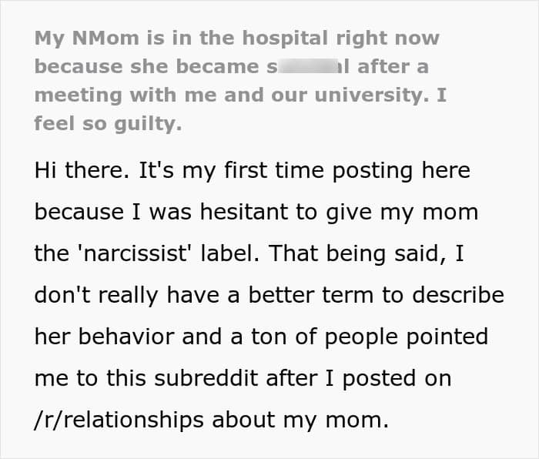The height and width of the screenshot is (459, 539).
Task: Click 'I feel so guilty' title ending
Action: (108, 123)
